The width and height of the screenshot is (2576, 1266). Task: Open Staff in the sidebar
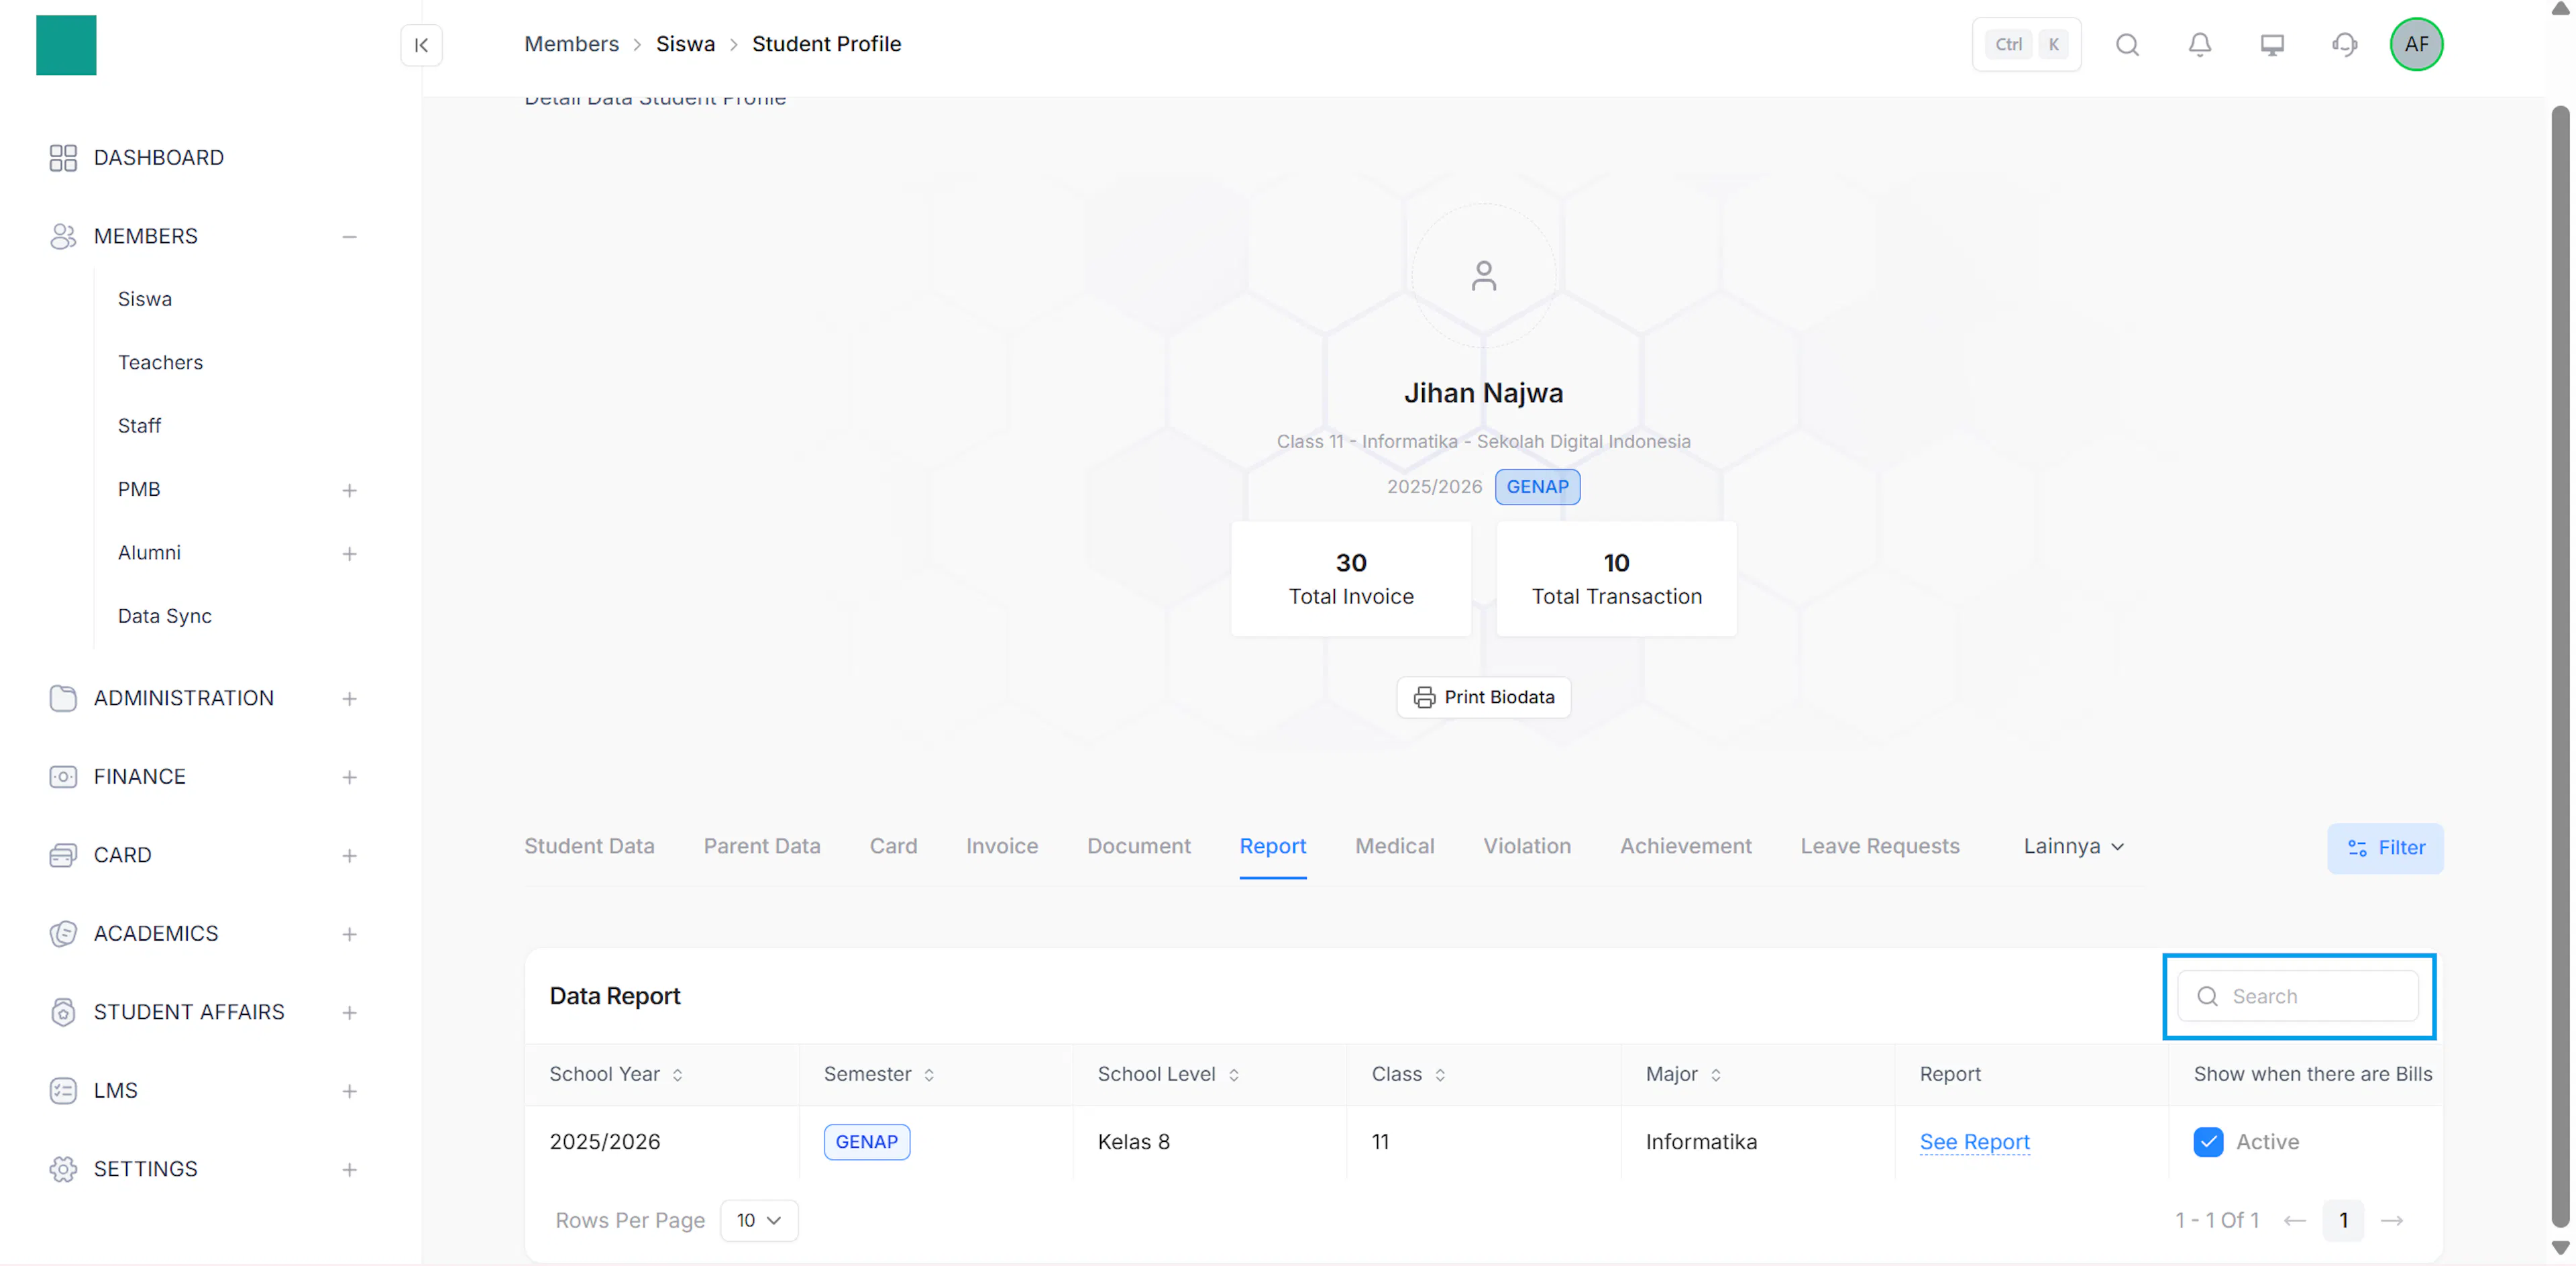[139, 426]
